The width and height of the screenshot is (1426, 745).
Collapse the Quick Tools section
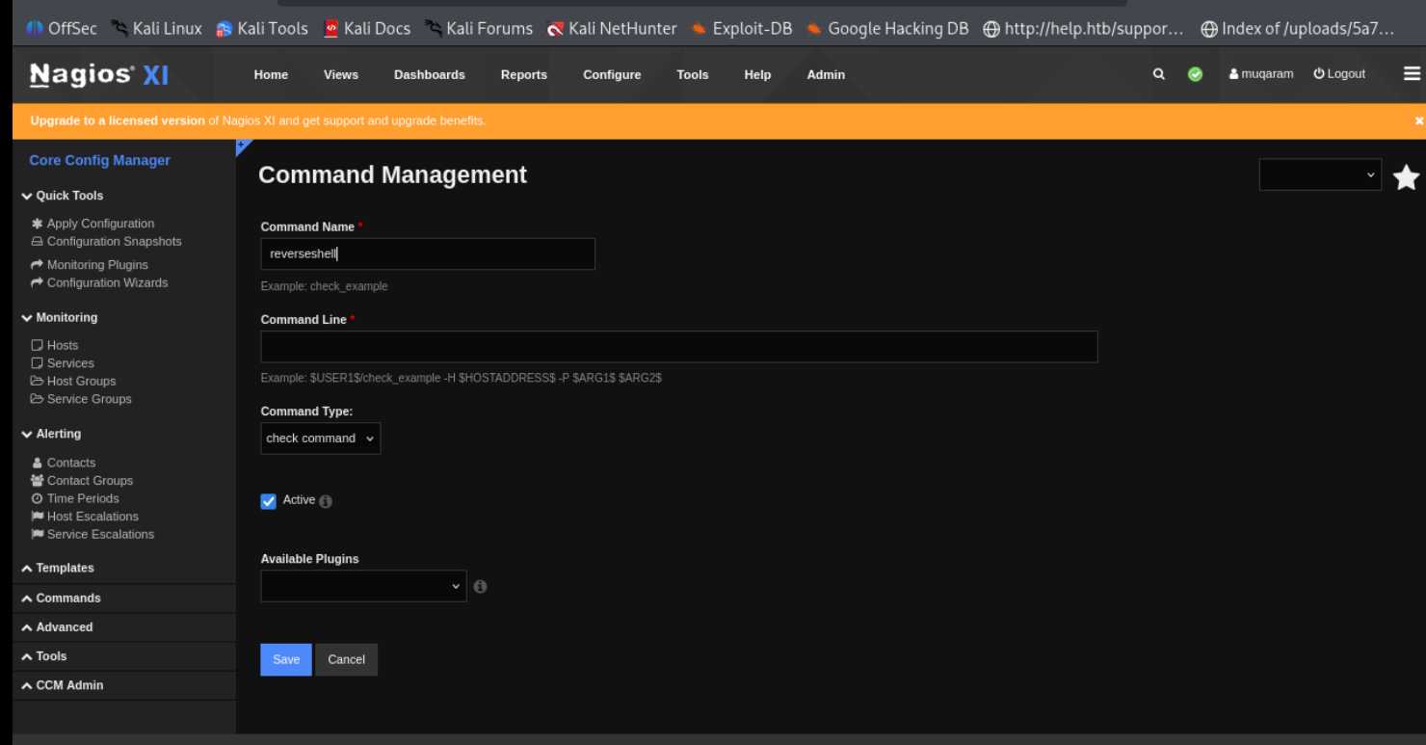(68, 196)
